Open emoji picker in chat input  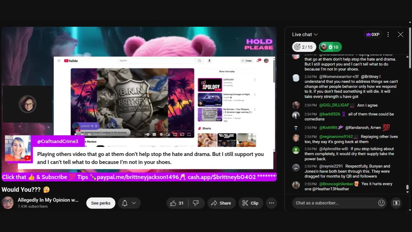pyautogui.click(x=381, y=203)
